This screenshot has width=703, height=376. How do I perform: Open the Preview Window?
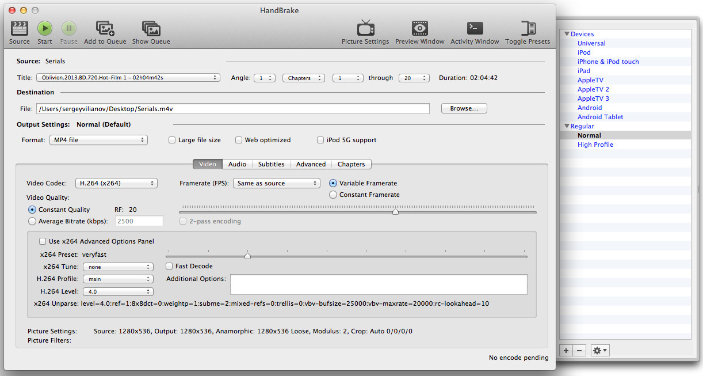point(419,29)
